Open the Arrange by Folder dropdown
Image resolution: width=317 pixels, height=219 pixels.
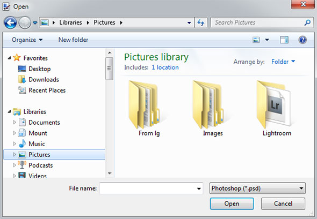283,62
